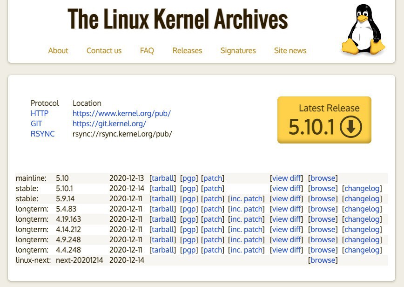Open changelog for stable 5.10.1

[x=362, y=189]
